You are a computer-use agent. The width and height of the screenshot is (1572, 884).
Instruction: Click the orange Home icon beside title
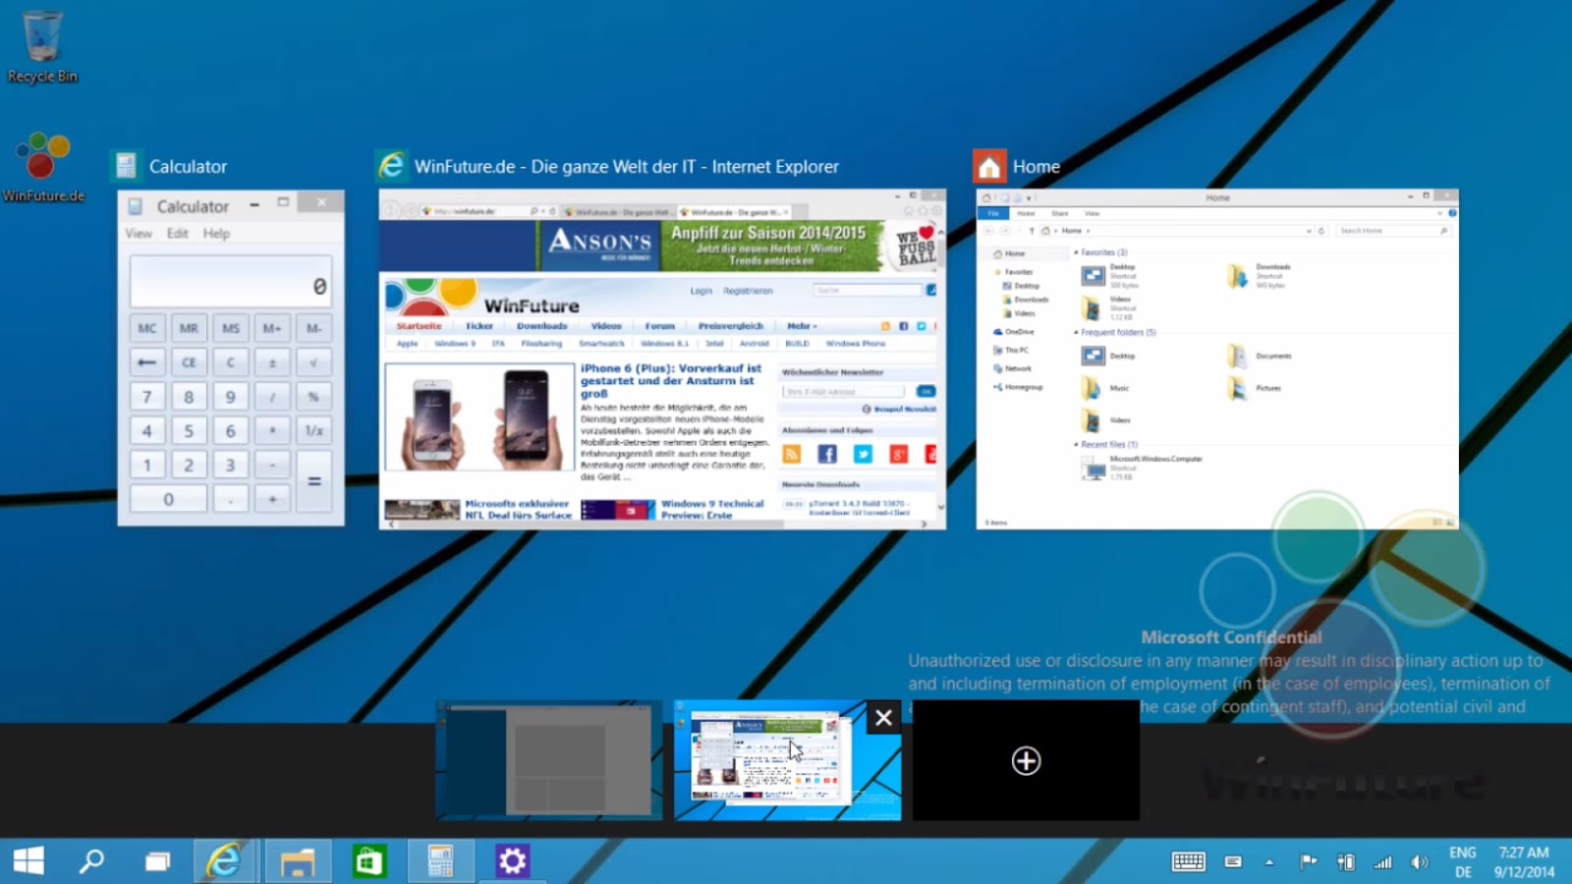(989, 166)
